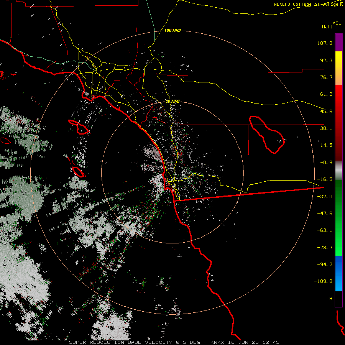Select the 45.6 velocity scale value
345x345 pixels.
pos(326,111)
